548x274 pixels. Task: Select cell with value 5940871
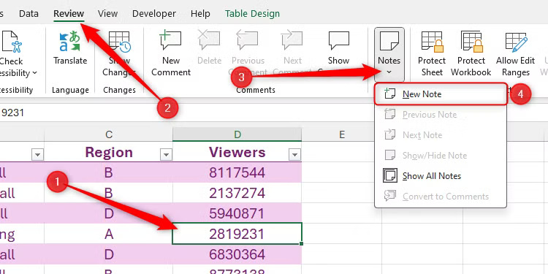(237, 213)
